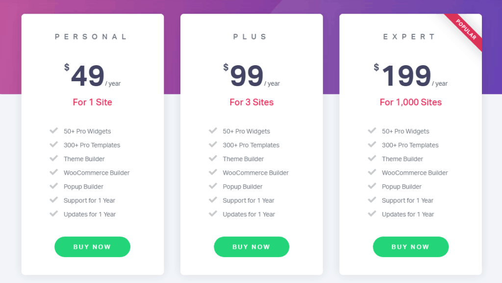Select the Personal plan heading

tap(91, 37)
